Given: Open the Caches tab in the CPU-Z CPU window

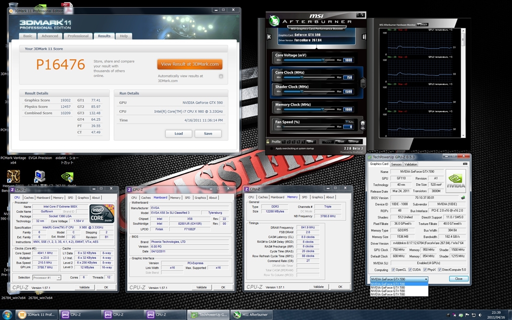Looking at the screenshot, I should click(x=28, y=197).
